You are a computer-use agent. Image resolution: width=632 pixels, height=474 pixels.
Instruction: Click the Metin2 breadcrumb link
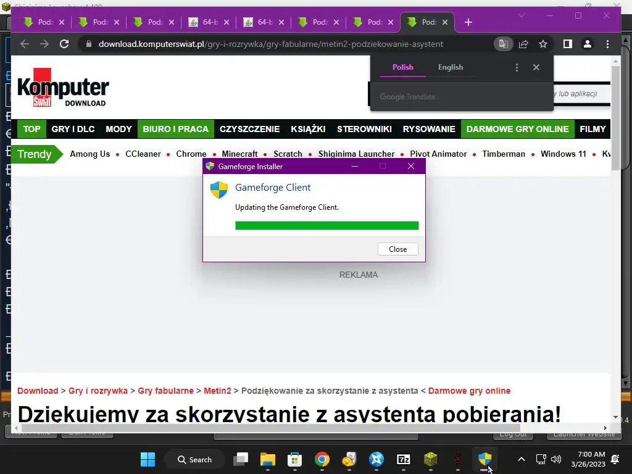coord(217,391)
